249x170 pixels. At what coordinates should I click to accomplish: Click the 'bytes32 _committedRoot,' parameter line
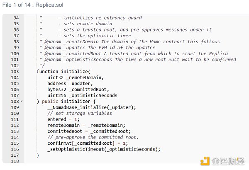click(x=78, y=90)
